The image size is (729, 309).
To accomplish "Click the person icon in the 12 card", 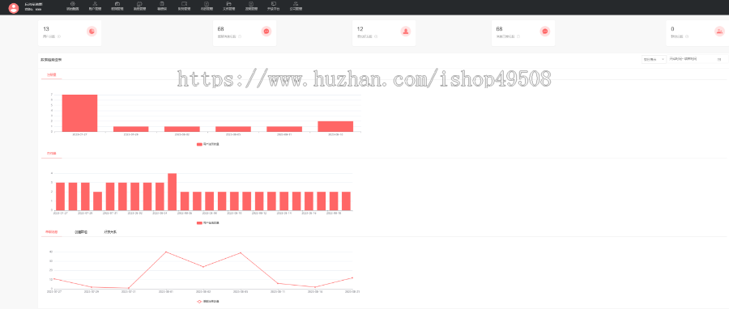I will (x=406, y=31).
